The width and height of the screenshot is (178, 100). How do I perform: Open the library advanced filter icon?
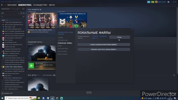(x=23, y=17)
